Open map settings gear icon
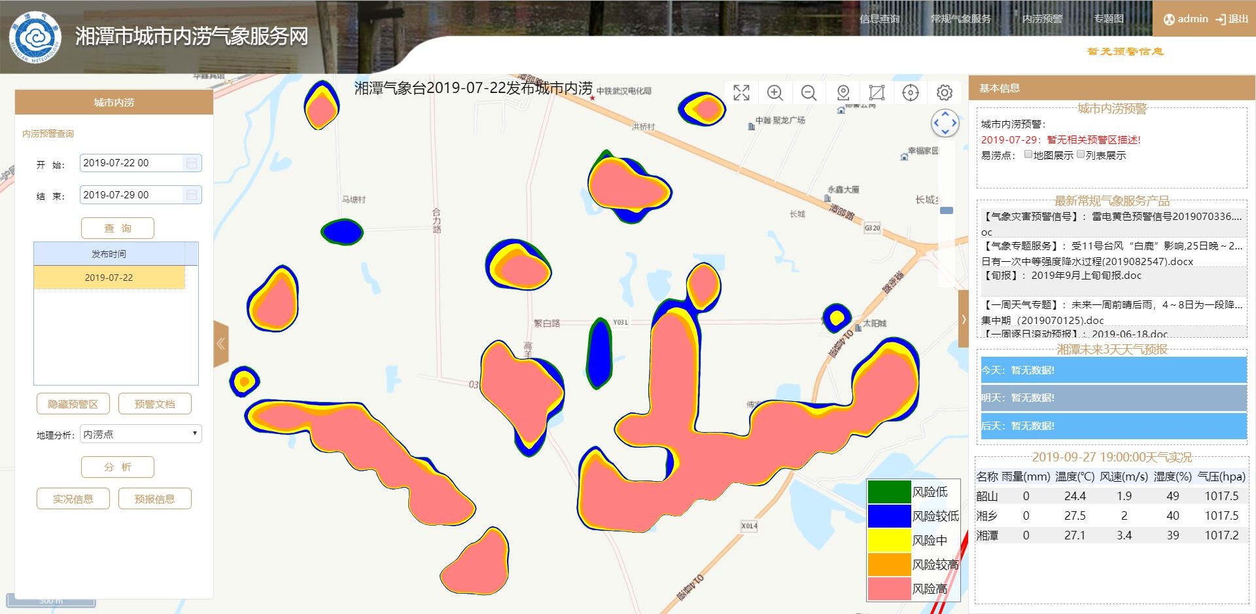The width and height of the screenshot is (1256, 614). tap(944, 93)
